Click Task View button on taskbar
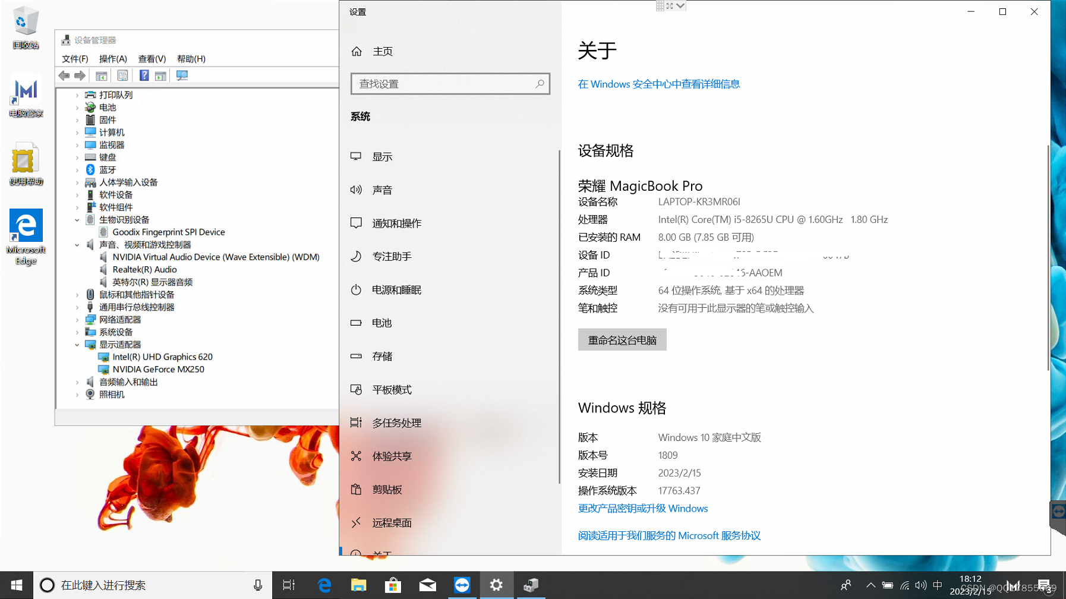The width and height of the screenshot is (1066, 599). click(x=289, y=585)
